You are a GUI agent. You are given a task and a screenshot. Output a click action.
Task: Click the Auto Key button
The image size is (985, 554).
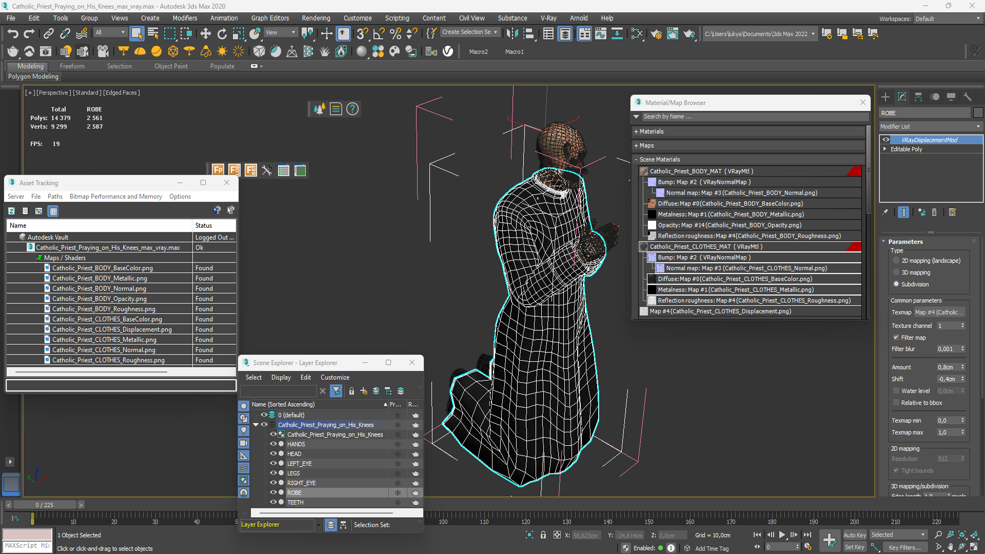(854, 535)
